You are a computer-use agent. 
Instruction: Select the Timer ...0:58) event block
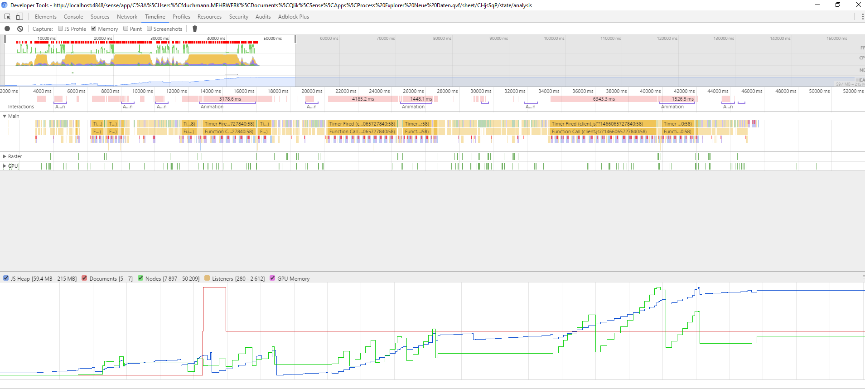point(677,124)
